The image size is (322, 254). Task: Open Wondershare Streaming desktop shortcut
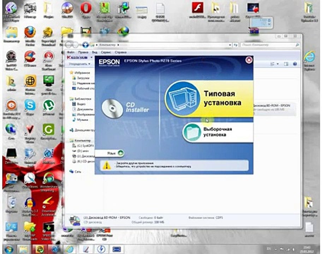pyautogui.click(x=48, y=182)
